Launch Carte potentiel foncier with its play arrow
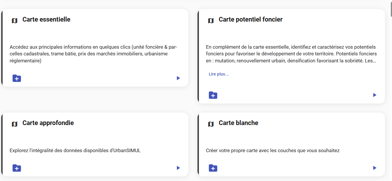Screen dimensions: 392x181 (374, 95)
